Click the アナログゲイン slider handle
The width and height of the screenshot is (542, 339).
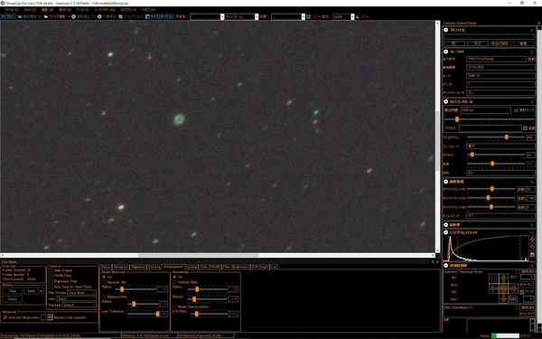507,137
